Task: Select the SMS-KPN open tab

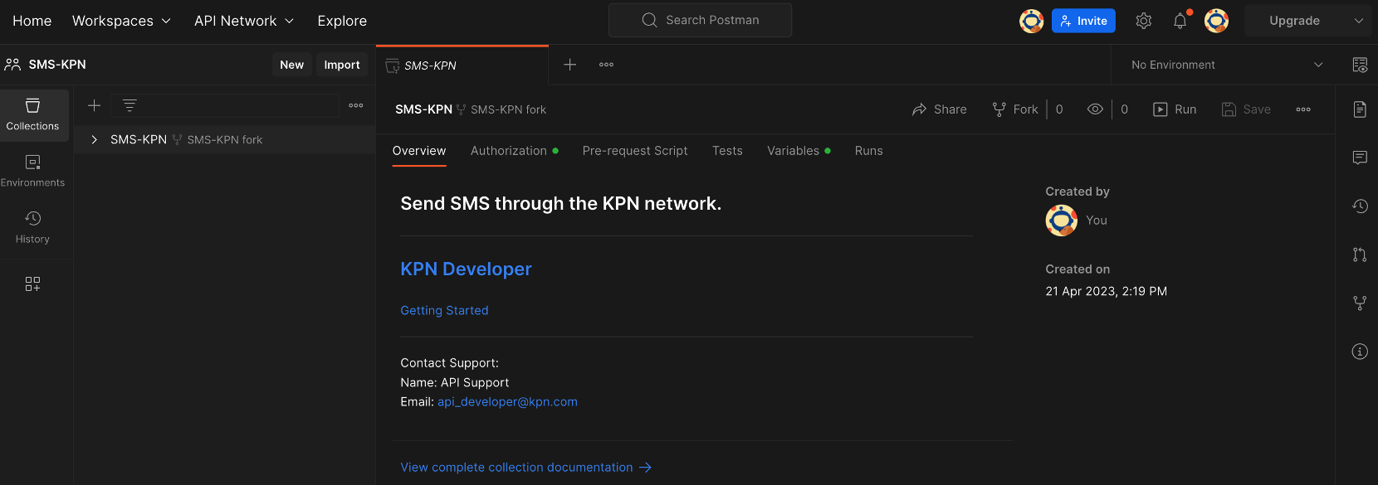Action: pos(462,65)
